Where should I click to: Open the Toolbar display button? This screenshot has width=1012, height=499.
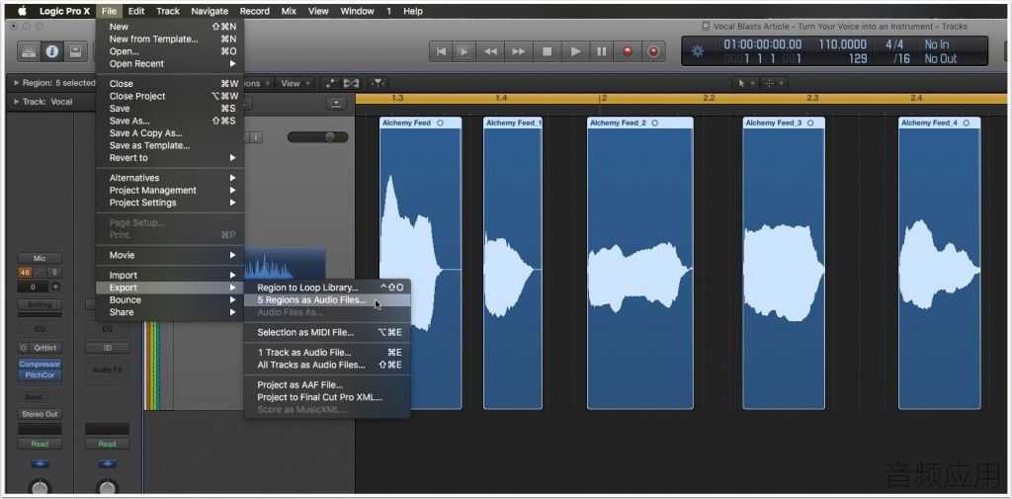[75, 51]
